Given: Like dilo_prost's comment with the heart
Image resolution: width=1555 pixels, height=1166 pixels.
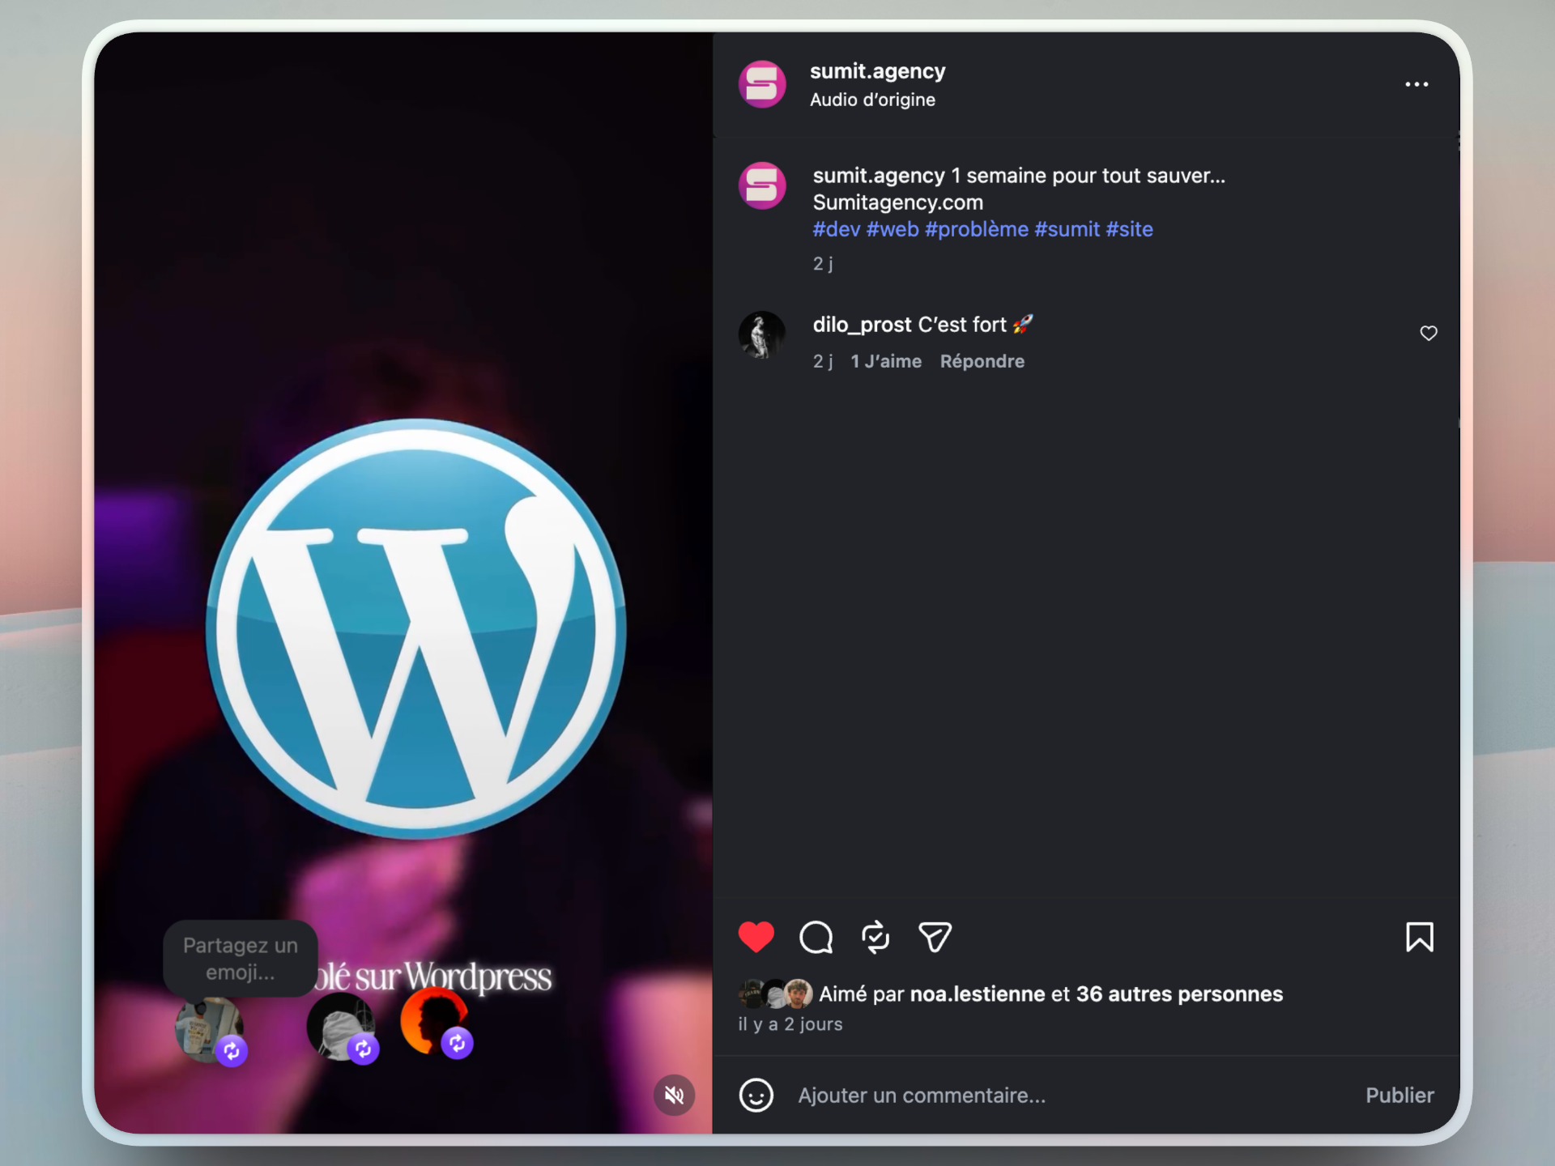Looking at the screenshot, I should point(1428,333).
